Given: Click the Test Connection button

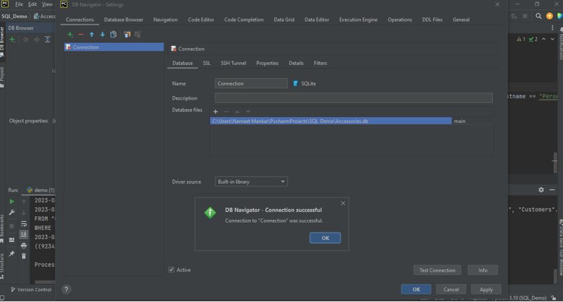Looking at the screenshot, I should tap(437, 270).
